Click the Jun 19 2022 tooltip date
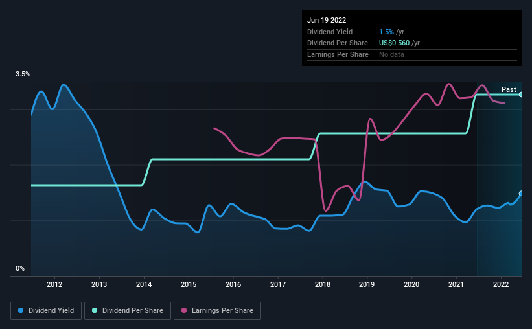The image size is (532, 329). pos(327,20)
